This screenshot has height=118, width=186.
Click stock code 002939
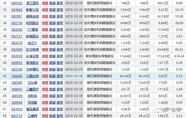tap(17, 56)
